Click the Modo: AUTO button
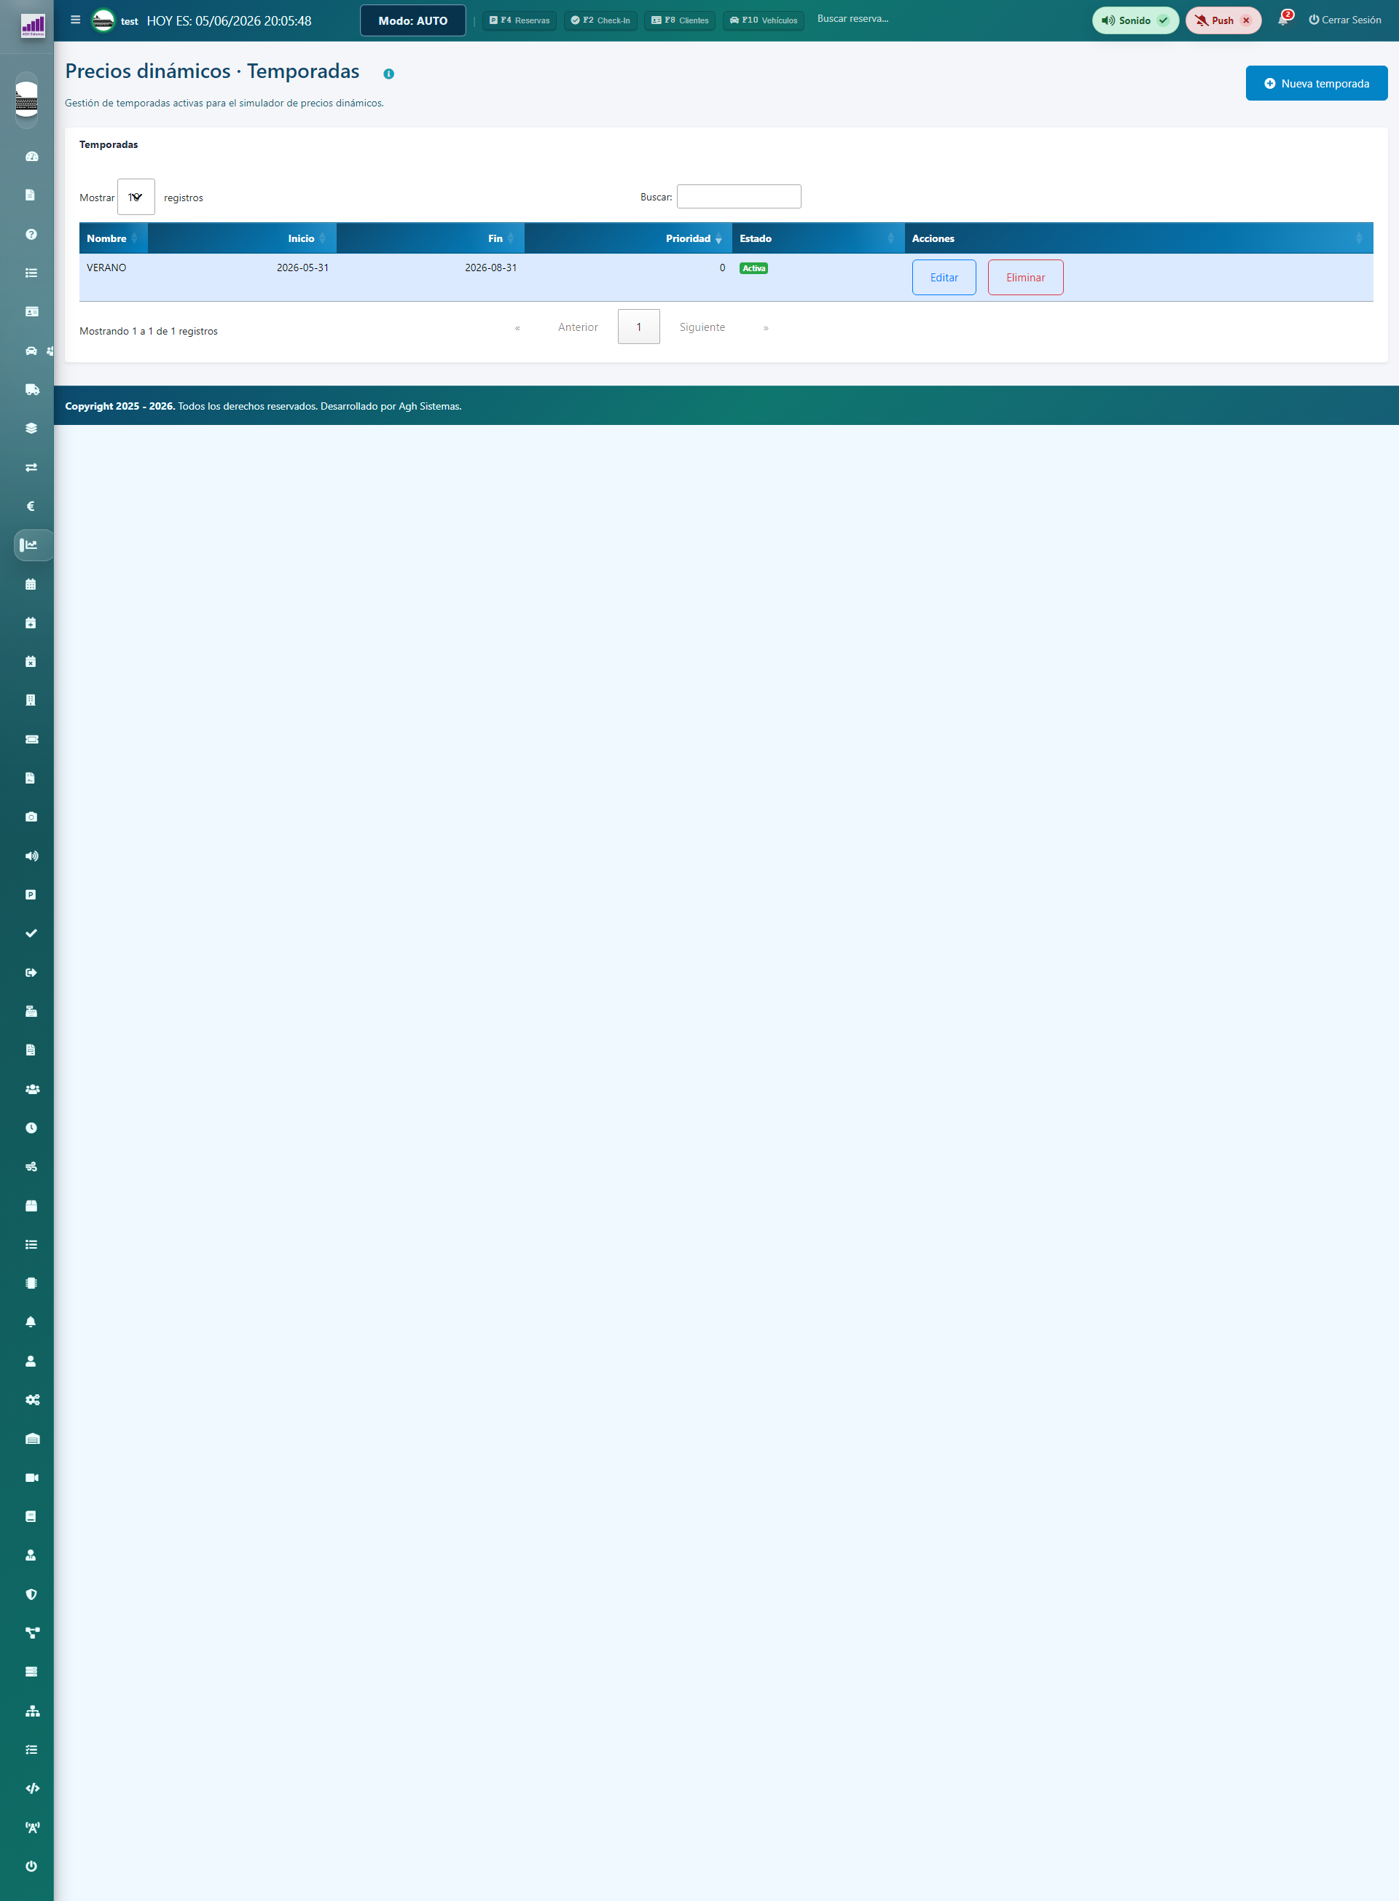 (412, 20)
